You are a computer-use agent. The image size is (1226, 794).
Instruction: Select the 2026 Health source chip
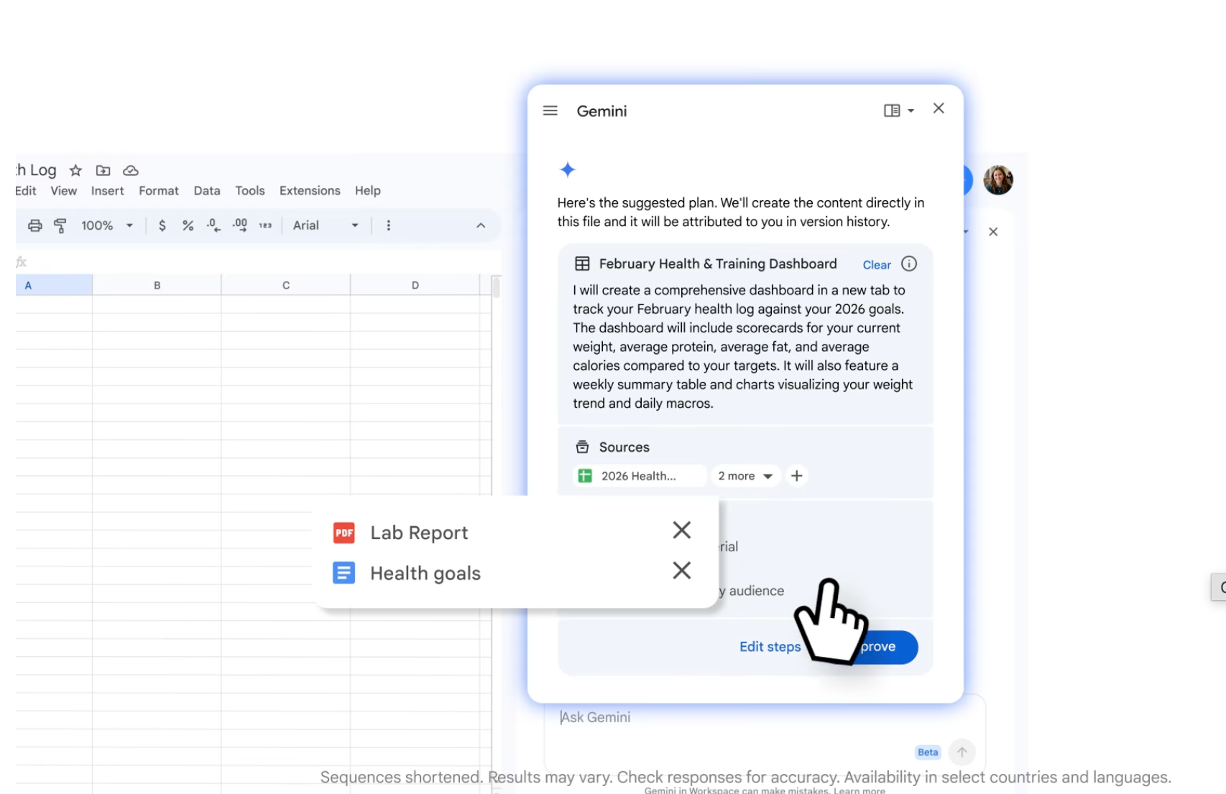coord(639,476)
